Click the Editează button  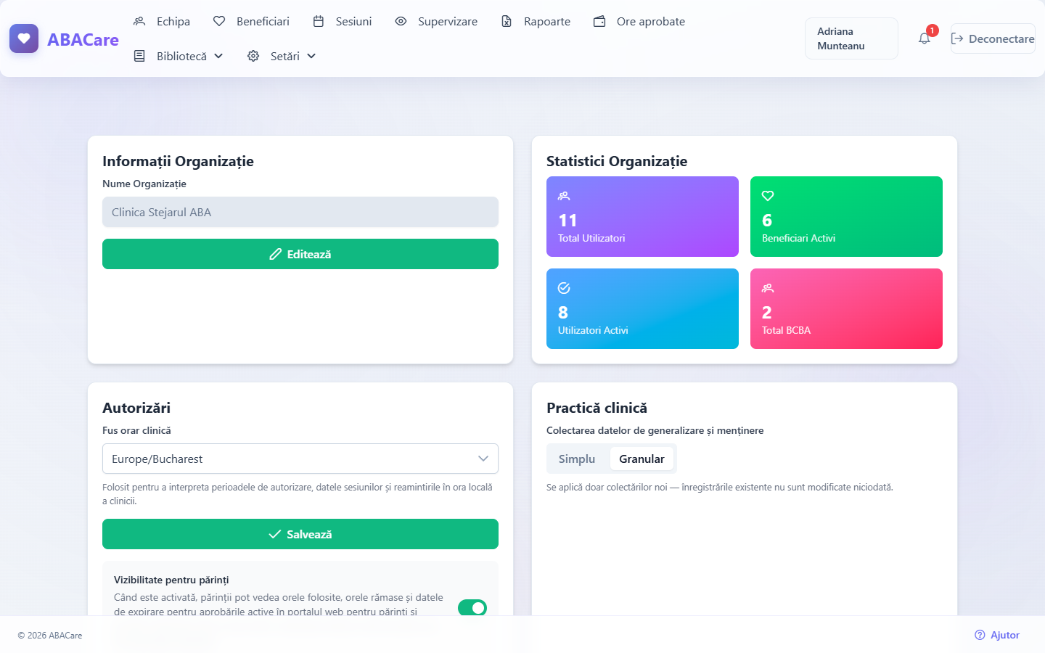point(300,254)
